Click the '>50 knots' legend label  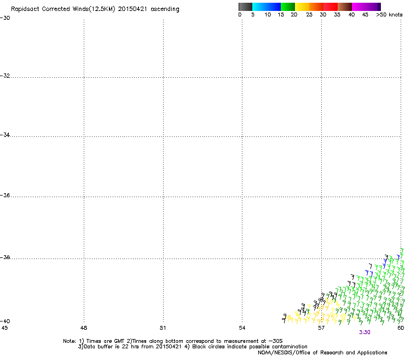click(389, 15)
